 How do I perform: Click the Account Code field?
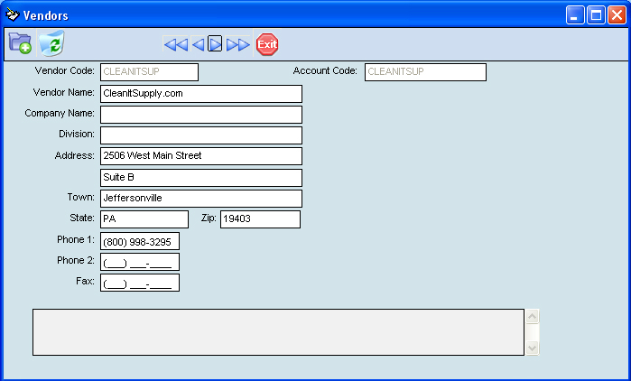(425, 72)
